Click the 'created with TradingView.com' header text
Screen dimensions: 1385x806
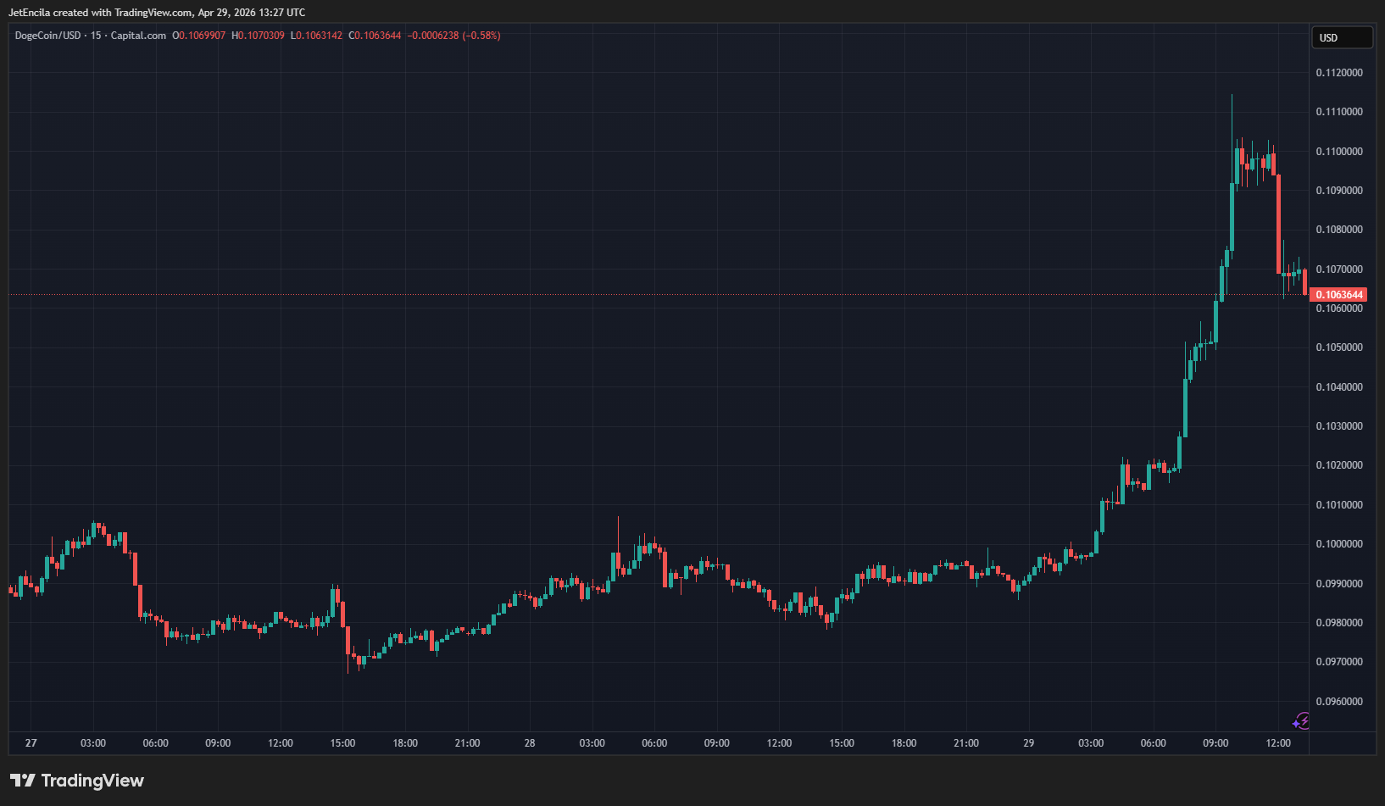[x=157, y=13]
